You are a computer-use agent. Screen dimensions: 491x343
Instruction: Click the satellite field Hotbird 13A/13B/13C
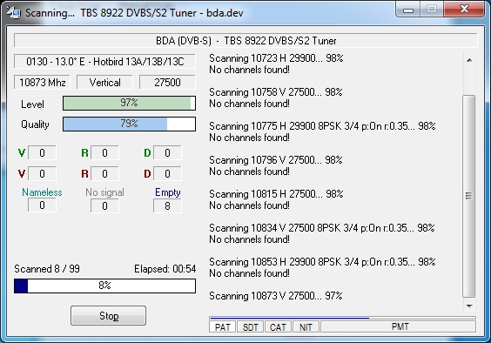[x=104, y=62]
